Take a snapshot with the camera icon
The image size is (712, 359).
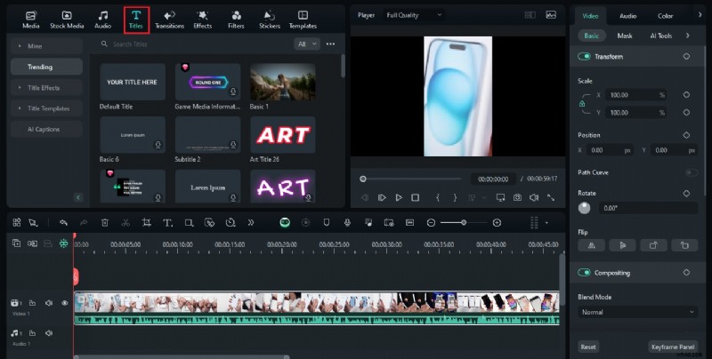[x=516, y=197]
